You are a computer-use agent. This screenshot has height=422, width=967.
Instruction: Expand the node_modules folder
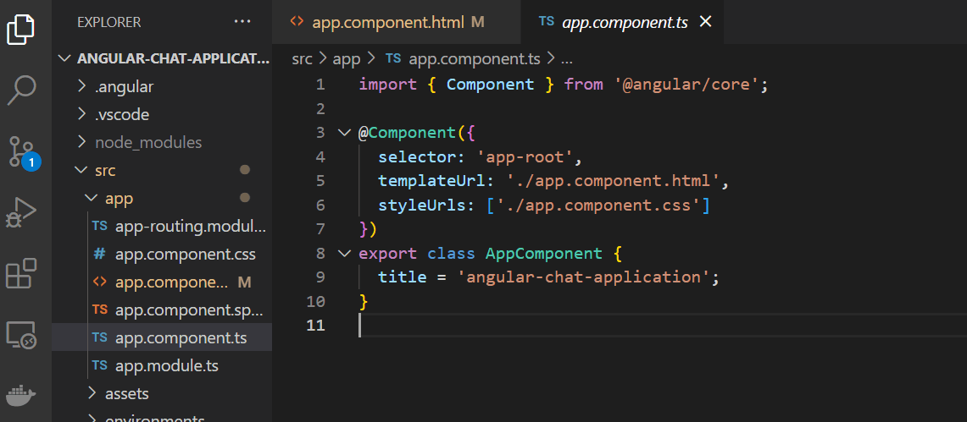147,142
